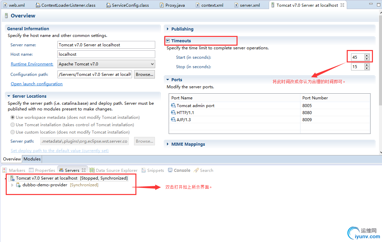382x242 pixels.
Task: Switch to the Modules page tab
Action: 32,159
